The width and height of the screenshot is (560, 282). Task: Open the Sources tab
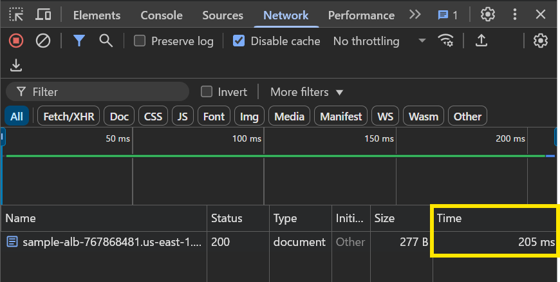pyautogui.click(x=223, y=15)
